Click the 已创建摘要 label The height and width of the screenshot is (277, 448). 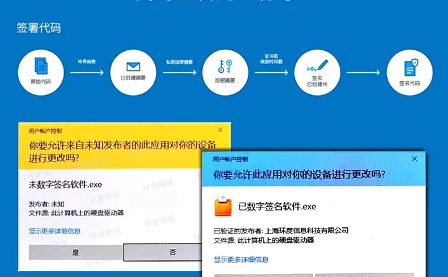133,78
